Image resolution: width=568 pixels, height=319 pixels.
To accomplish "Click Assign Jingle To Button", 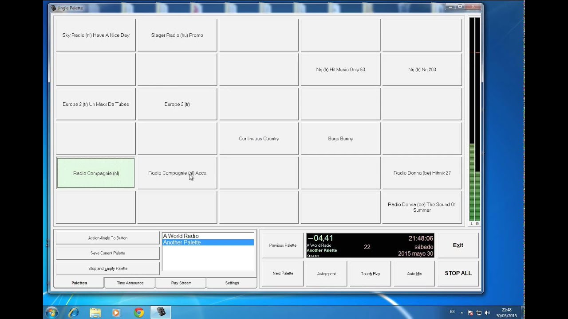I will [107, 238].
